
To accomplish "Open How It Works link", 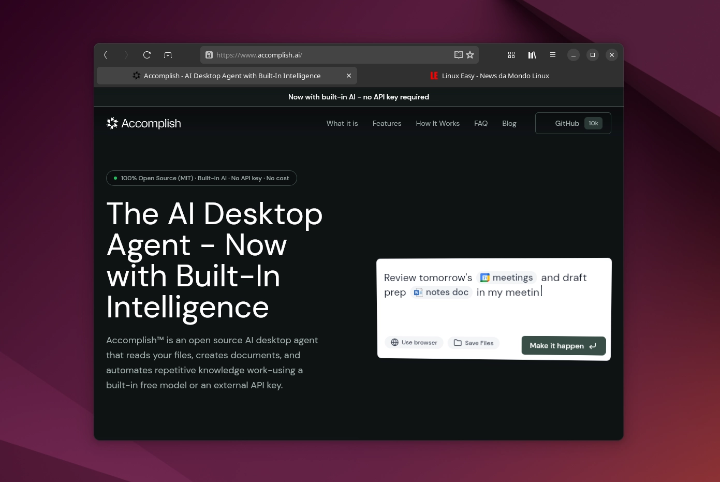I will 437,123.
